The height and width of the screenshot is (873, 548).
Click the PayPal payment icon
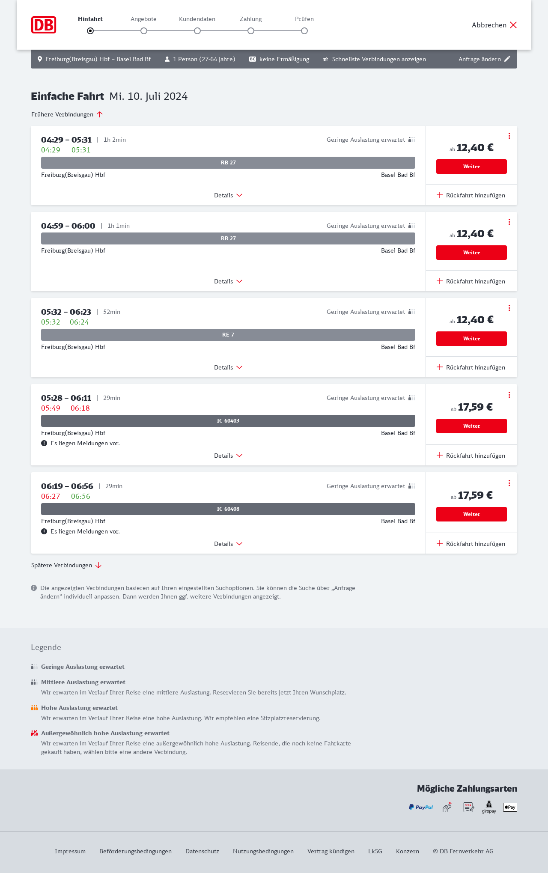point(421,807)
